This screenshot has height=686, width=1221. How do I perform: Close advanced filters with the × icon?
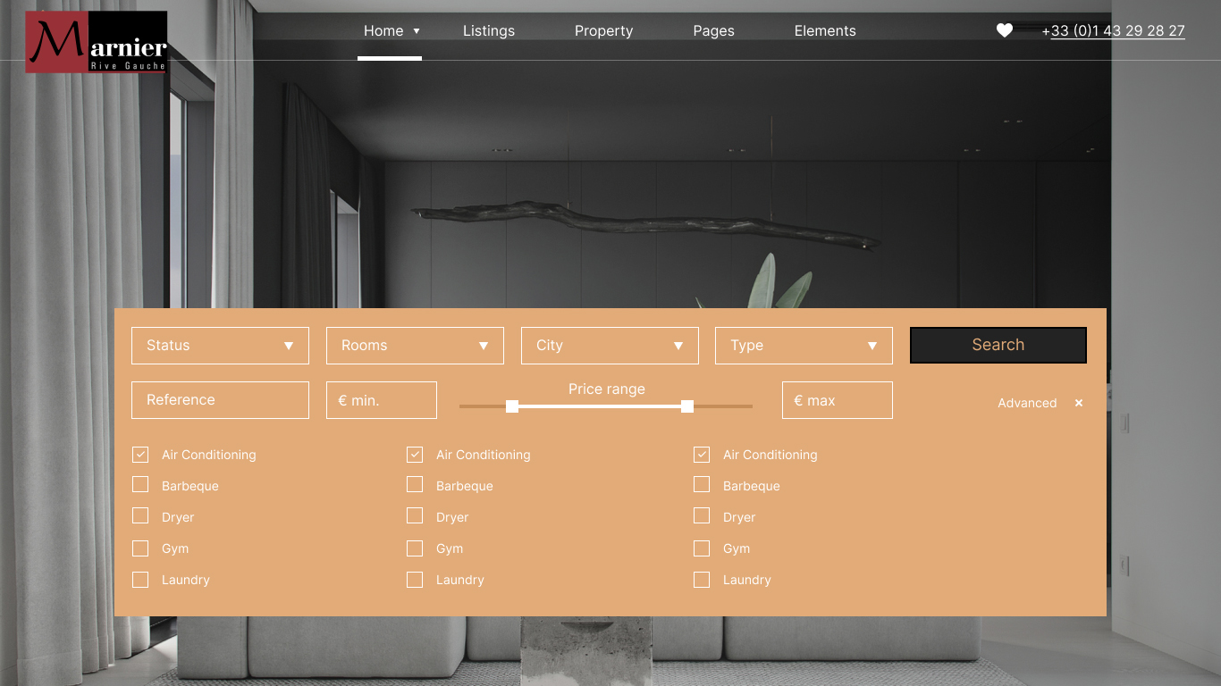(x=1079, y=403)
